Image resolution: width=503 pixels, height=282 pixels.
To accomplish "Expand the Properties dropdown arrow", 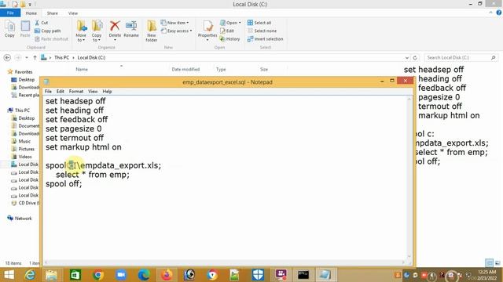I will [x=207, y=40].
